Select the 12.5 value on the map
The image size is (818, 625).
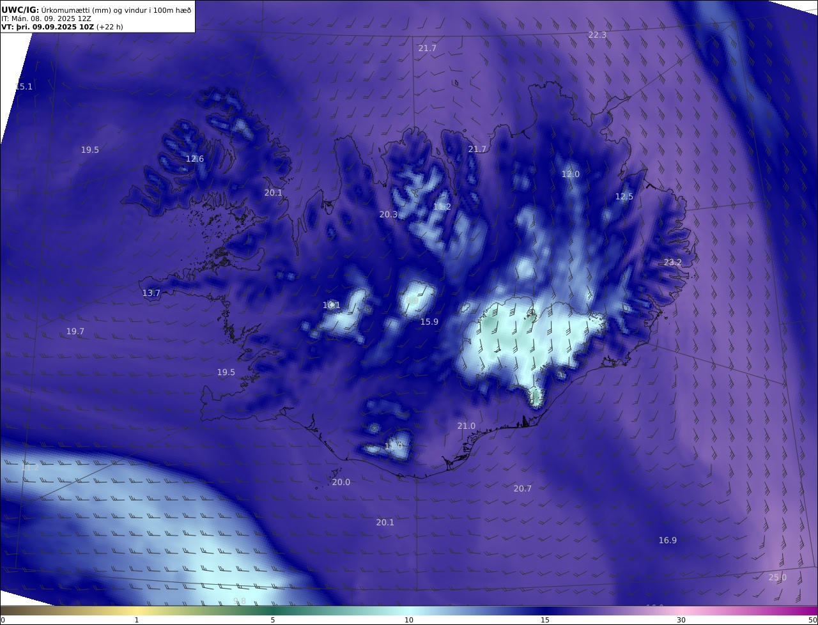pos(624,196)
